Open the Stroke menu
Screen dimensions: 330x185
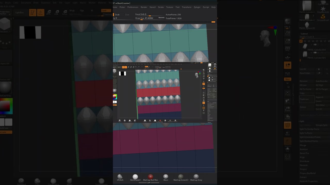(x=161, y=7)
